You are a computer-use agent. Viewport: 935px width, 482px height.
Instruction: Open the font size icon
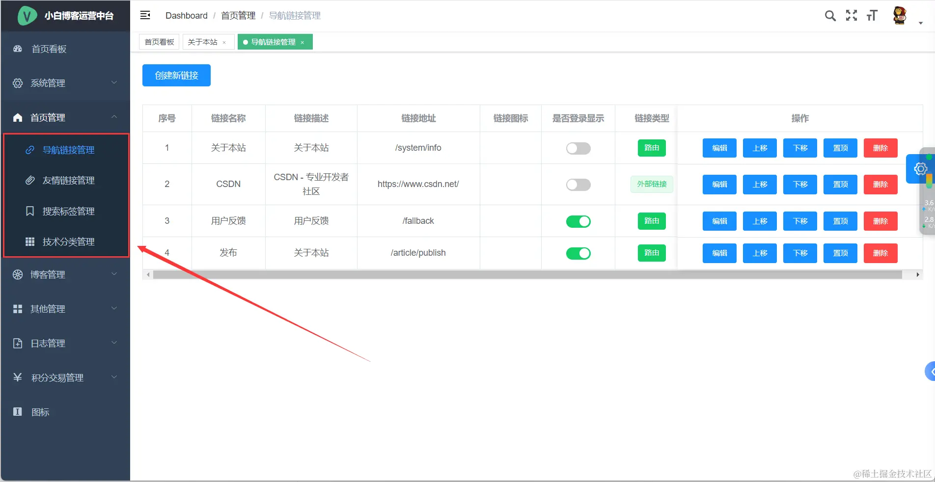pos(872,16)
